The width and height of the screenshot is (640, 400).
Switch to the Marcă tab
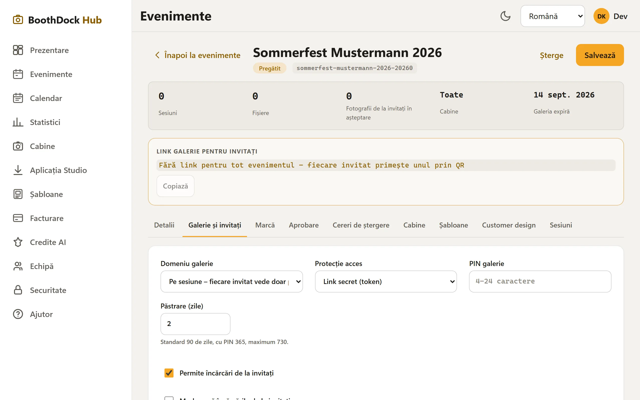(x=265, y=225)
